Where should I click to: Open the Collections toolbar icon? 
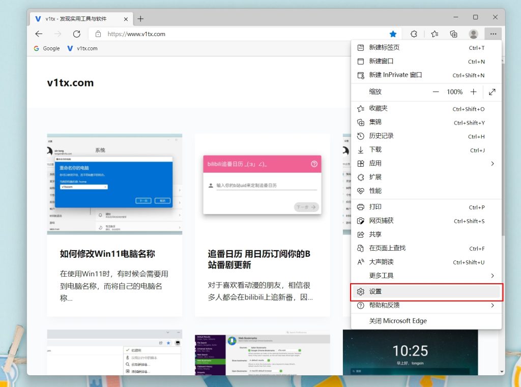453,34
